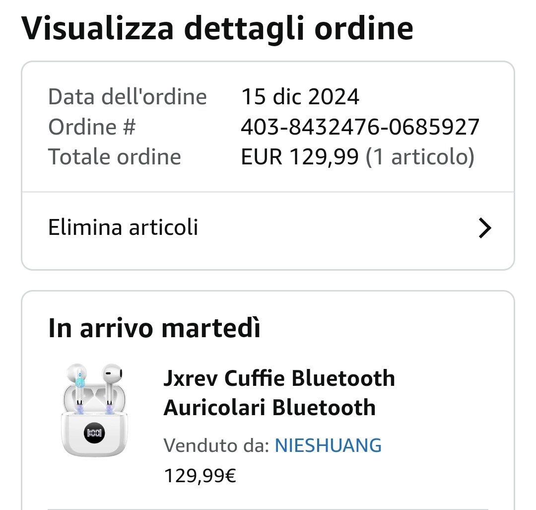Click the order date 15 dic 2024
This screenshot has height=510, width=536.
pyautogui.click(x=300, y=97)
